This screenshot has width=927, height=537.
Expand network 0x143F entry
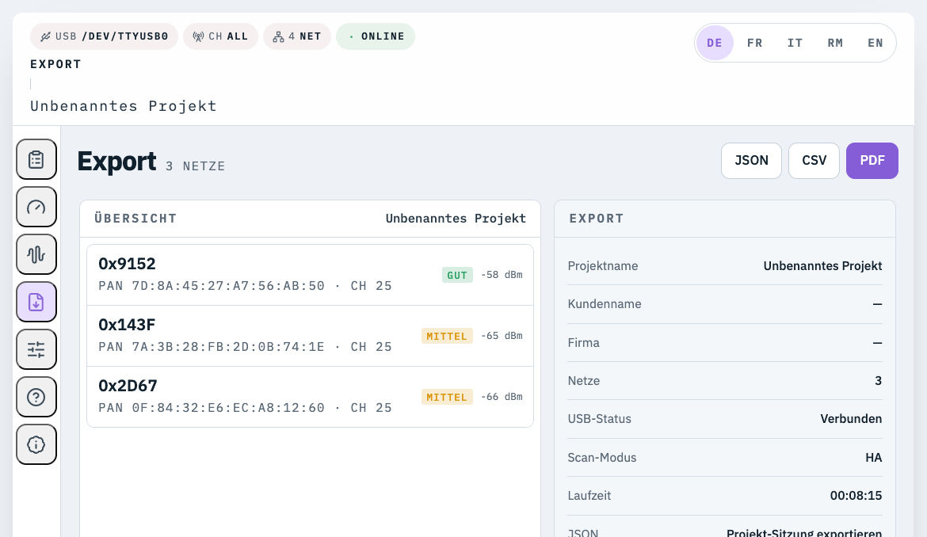[309, 335]
